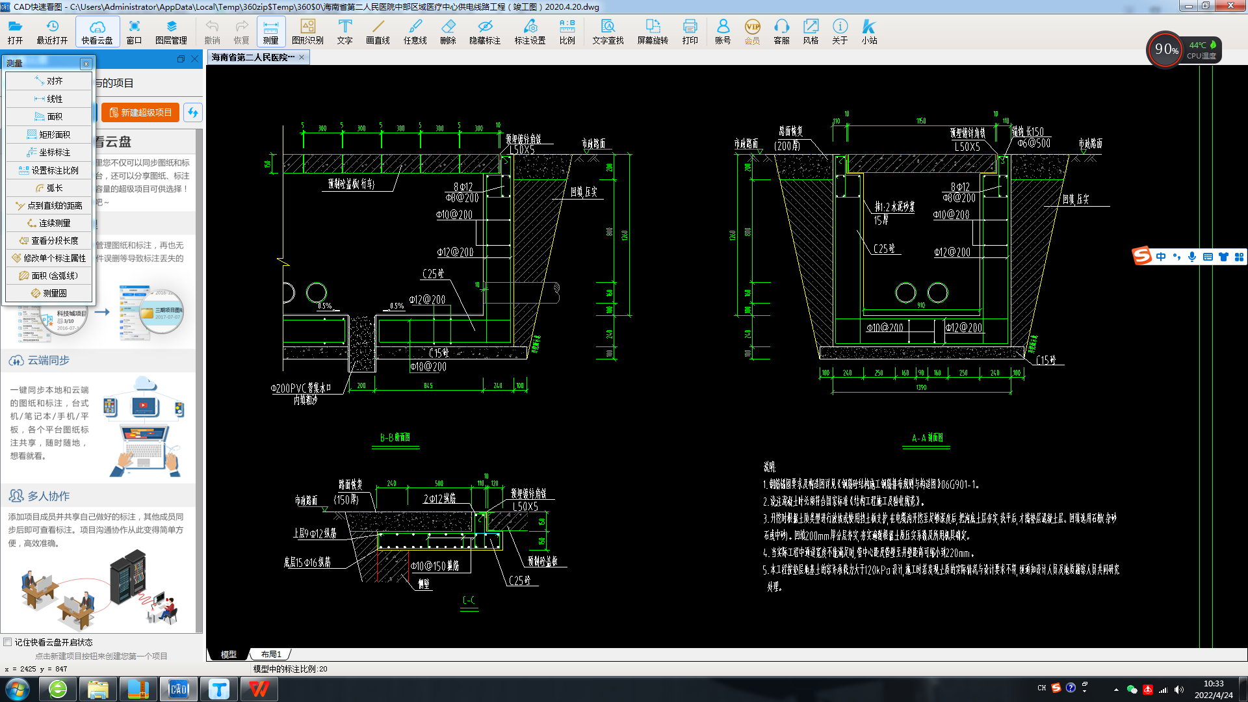
Task: Choose 设置标注比例 in measure menu
Action: 49,170
